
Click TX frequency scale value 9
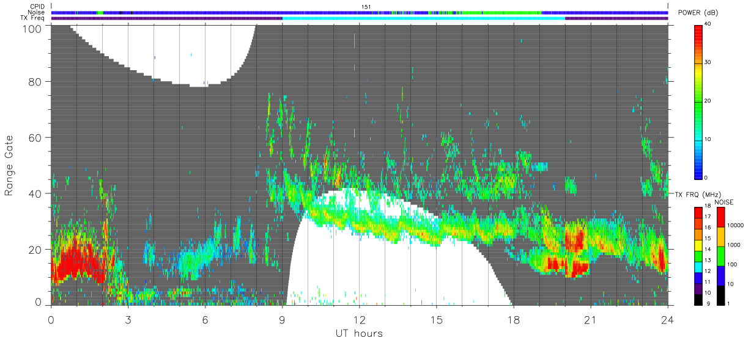(x=707, y=304)
